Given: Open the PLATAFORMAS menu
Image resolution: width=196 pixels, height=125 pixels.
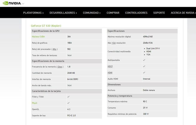Looking at the screenshot, I should (x=33, y=13).
